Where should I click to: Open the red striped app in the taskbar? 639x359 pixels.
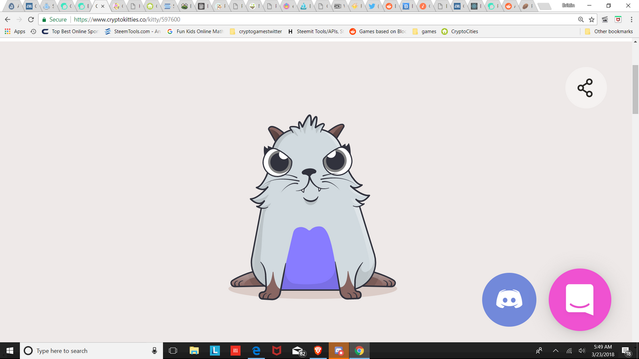tap(236, 351)
